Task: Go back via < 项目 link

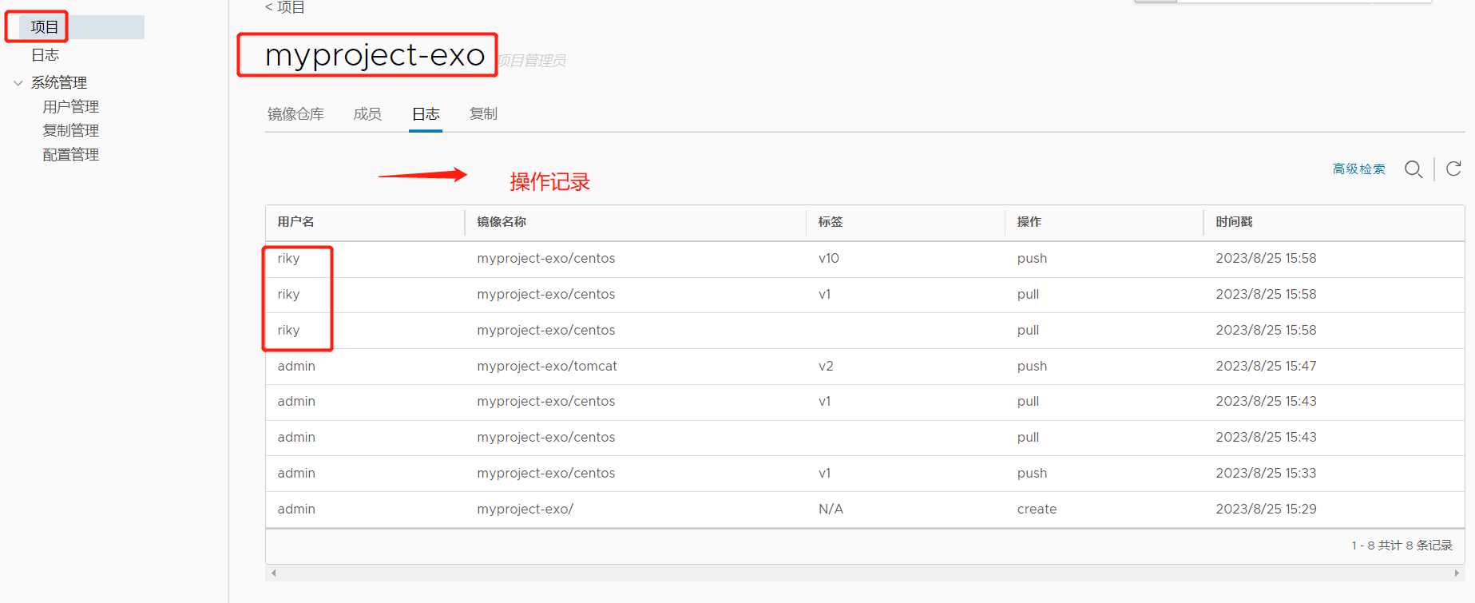Action: (x=284, y=7)
